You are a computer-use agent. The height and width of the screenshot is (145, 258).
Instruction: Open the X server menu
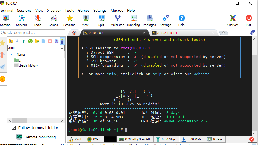pos(54,11)
